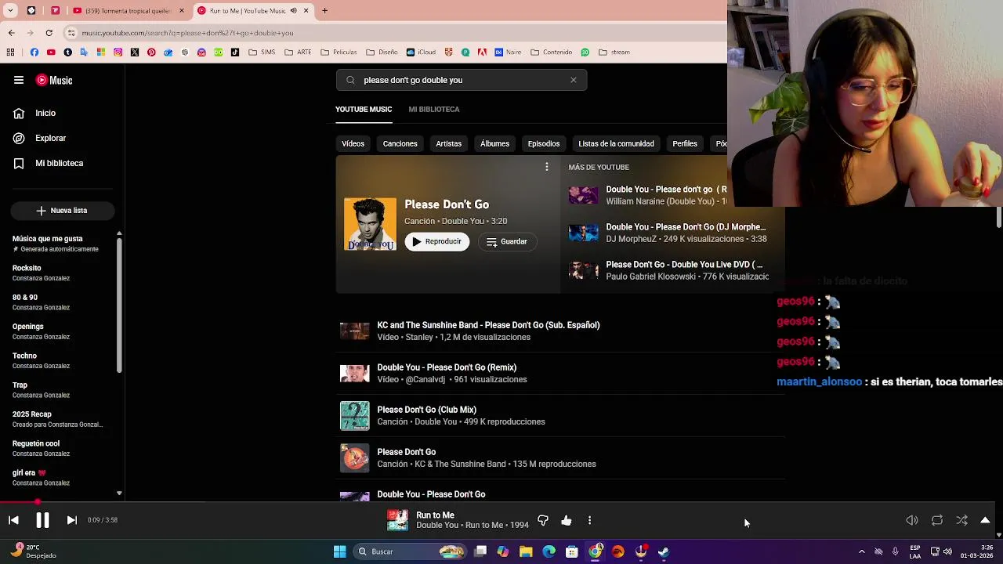Open Windows Start menu
Image resolution: width=1003 pixels, height=564 pixels.
[340, 551]
